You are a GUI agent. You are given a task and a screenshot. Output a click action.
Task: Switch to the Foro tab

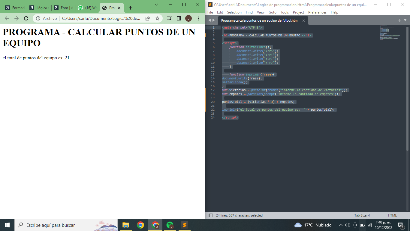click(x=63, y=8)
